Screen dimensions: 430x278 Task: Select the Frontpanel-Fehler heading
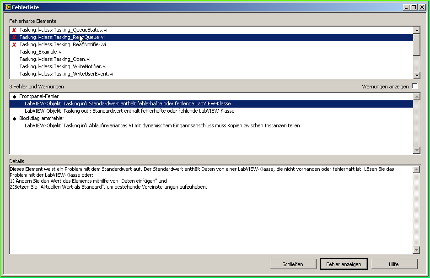pyautogui.click(x=211, y=96)
